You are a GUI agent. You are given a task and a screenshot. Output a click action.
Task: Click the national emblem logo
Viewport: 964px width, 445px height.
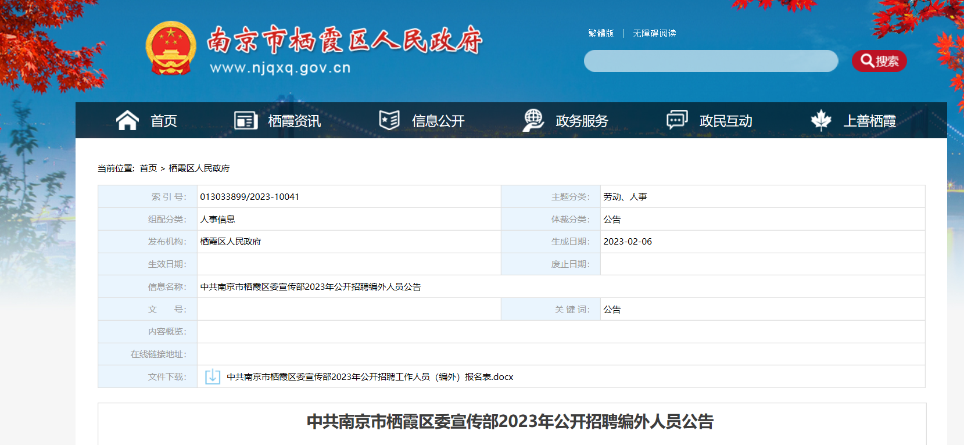pos(171,49)
